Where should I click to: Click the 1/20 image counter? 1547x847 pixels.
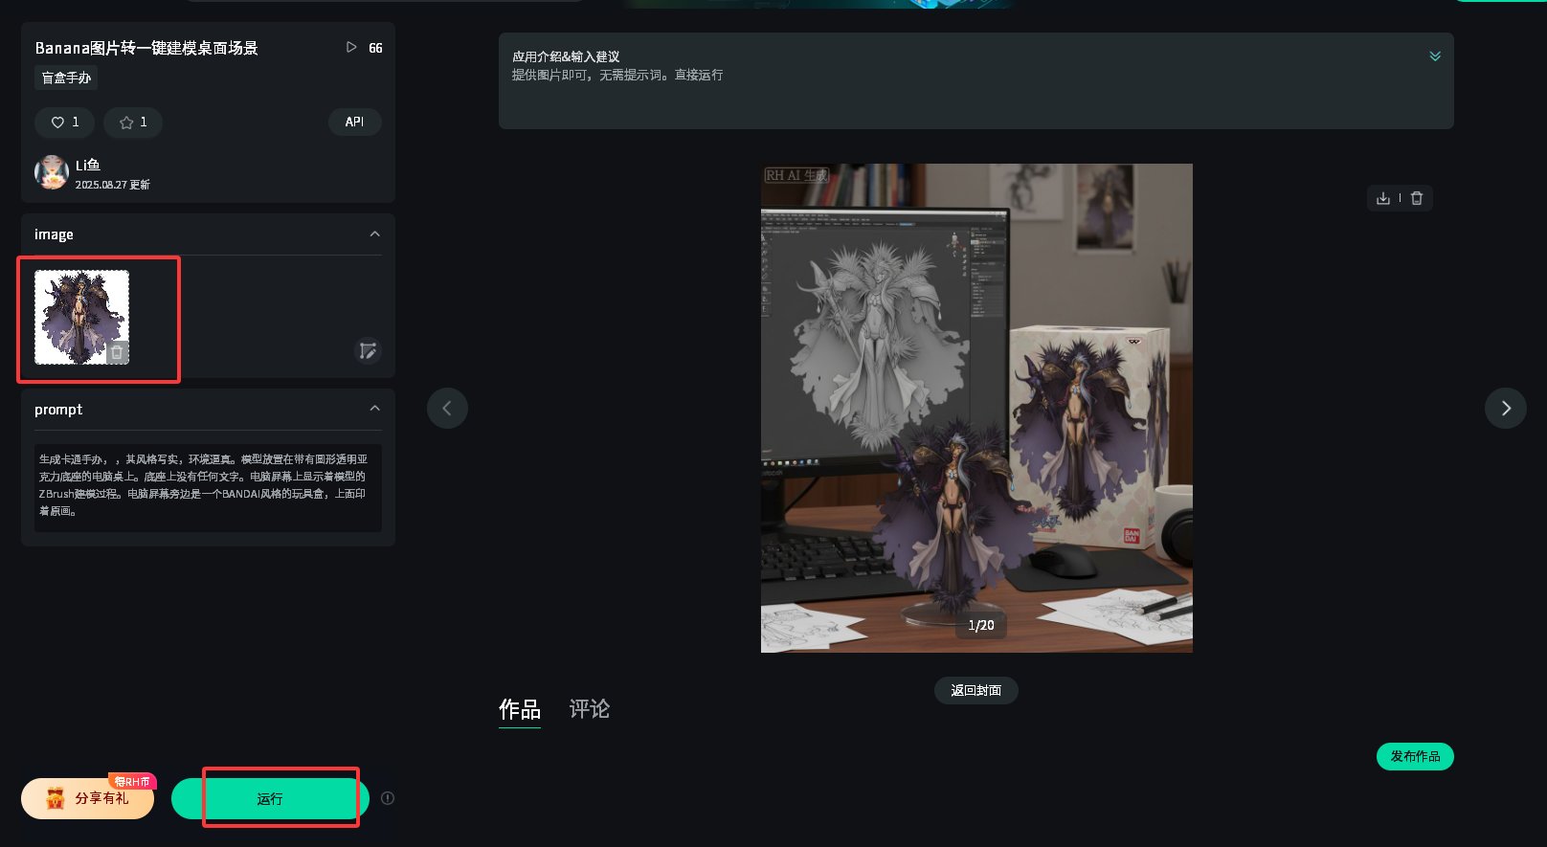click(981, 625)
